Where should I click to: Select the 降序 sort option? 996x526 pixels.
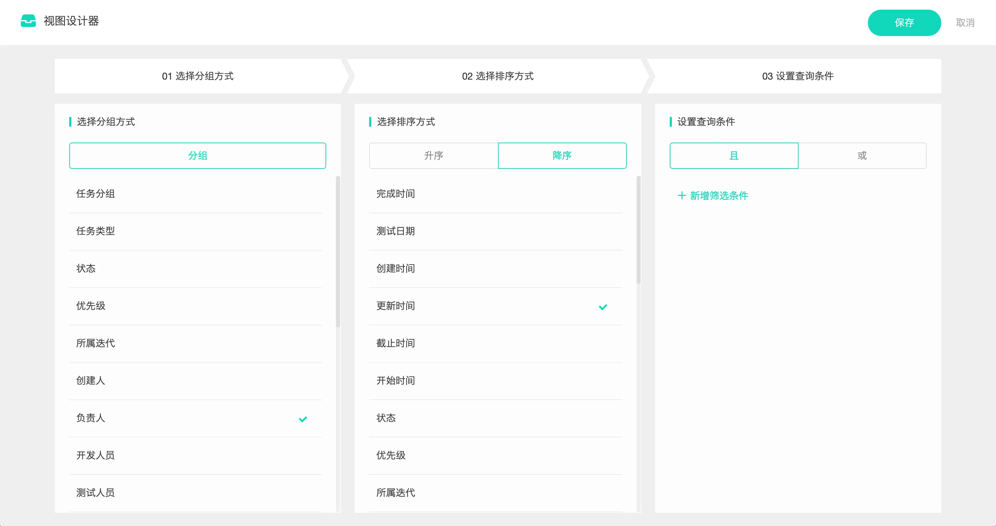tap(562, 156)
